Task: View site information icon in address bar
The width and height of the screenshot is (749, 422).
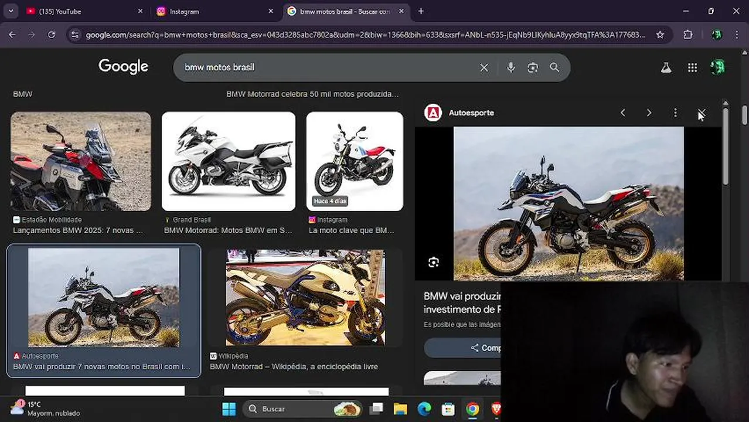Action: [74, 35]
